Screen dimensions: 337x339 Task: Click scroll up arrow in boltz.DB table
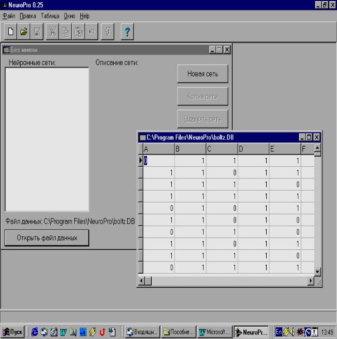point(317,148)
